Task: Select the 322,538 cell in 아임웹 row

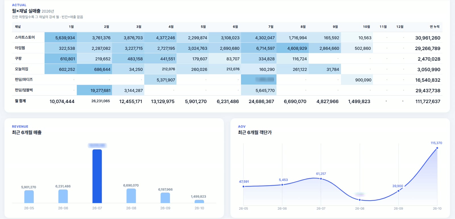Action: pos(61,48)
